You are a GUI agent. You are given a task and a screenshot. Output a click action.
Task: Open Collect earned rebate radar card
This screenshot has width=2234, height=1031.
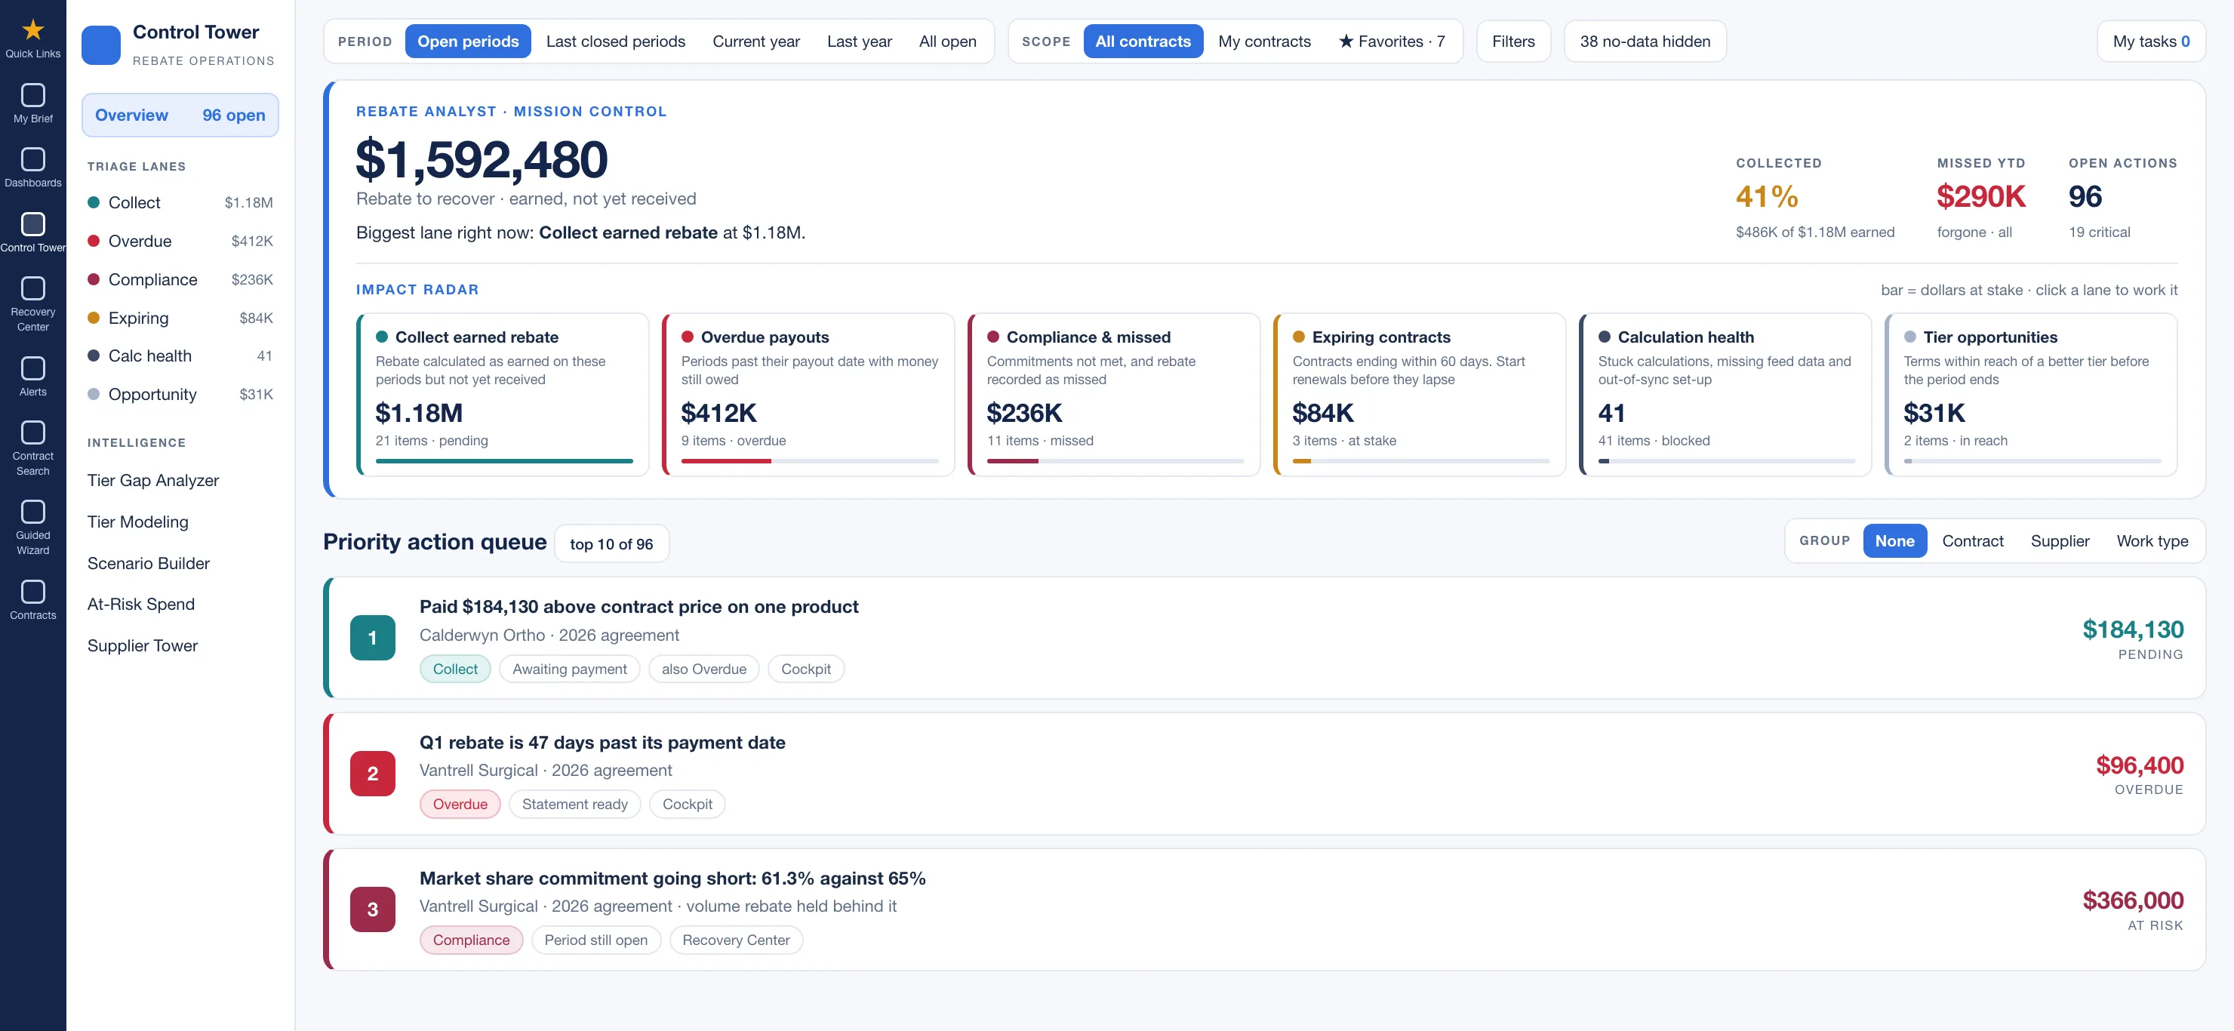tap(503, 395)
